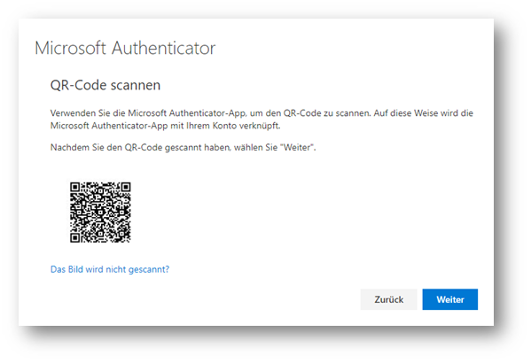Image resolution: width=531 pixels, height=363 pixels.
Task: Click the "Microsoft Authenticator" heading
Action: (x=125, y=48)
